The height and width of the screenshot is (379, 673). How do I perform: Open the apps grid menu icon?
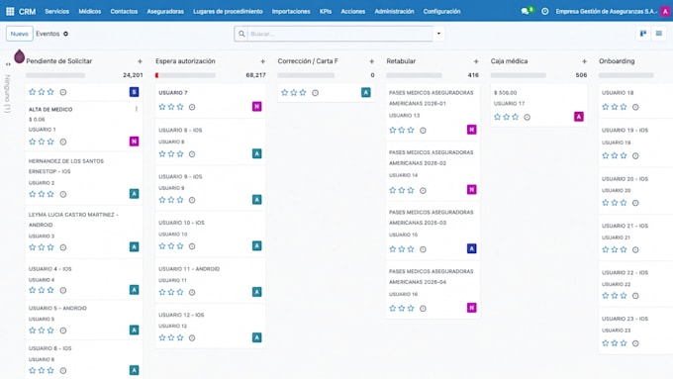(x=10, y=12)
